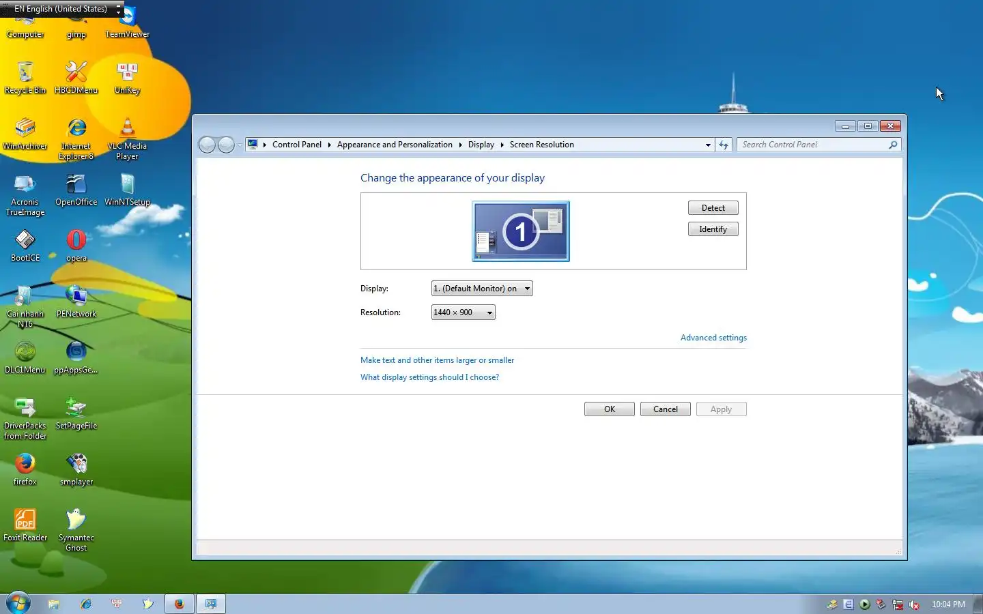Go to Control Panel breadcrumb
The image size is (983, 614).
[x=297, y=145]
